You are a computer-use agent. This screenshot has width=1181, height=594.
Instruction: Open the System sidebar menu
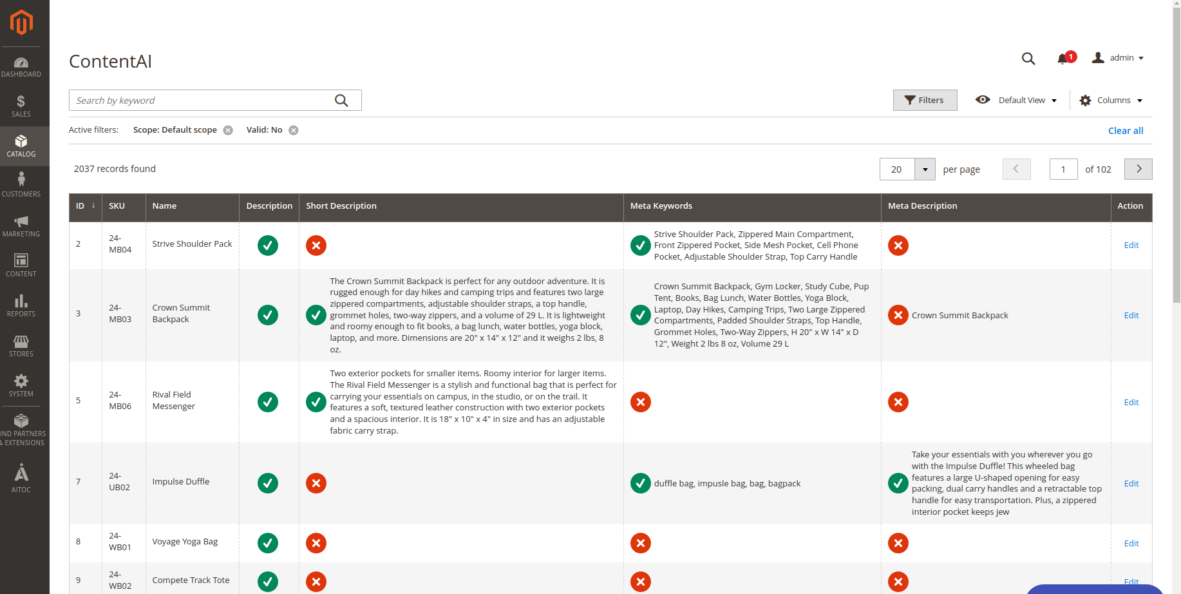(21, 386)
